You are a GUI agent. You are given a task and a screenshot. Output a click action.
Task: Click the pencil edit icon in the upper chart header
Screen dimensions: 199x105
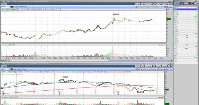(169, 4)
